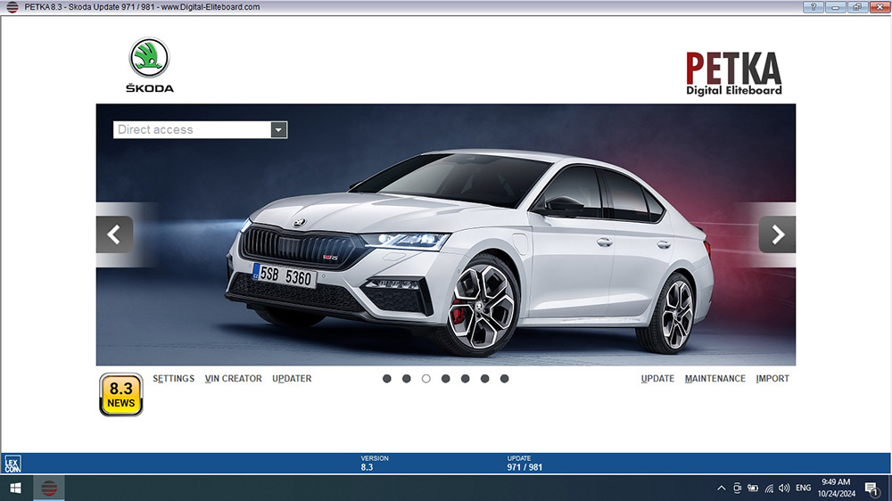Image resolution: width=892 pixels, height=501 pixels.
Task: Open the 8.3 News badge
Action: coord(121,395)
